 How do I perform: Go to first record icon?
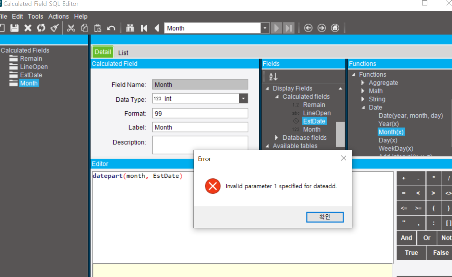(144, 28)
